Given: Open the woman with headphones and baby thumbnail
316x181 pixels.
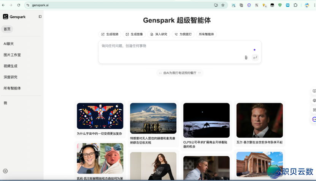Looking at the screenshot, I should 100,159.
